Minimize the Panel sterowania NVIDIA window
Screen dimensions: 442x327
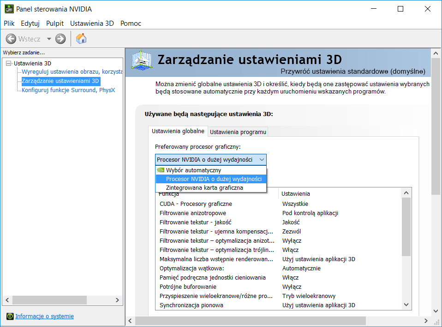tap(374, 9)
